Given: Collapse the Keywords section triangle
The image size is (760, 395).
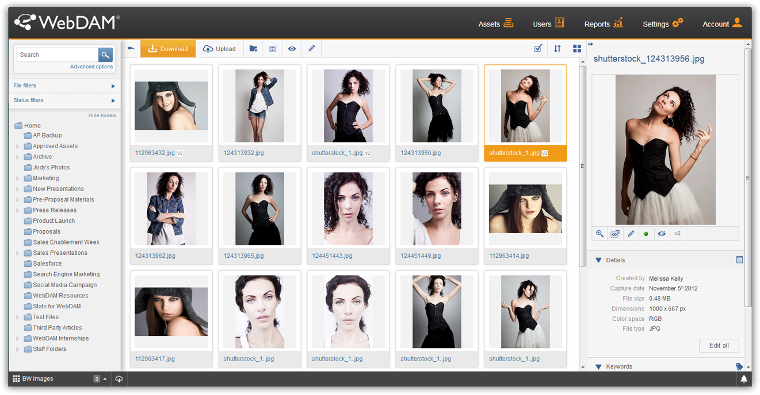Looking at the screenshot, I should click(x=598, y=366).
